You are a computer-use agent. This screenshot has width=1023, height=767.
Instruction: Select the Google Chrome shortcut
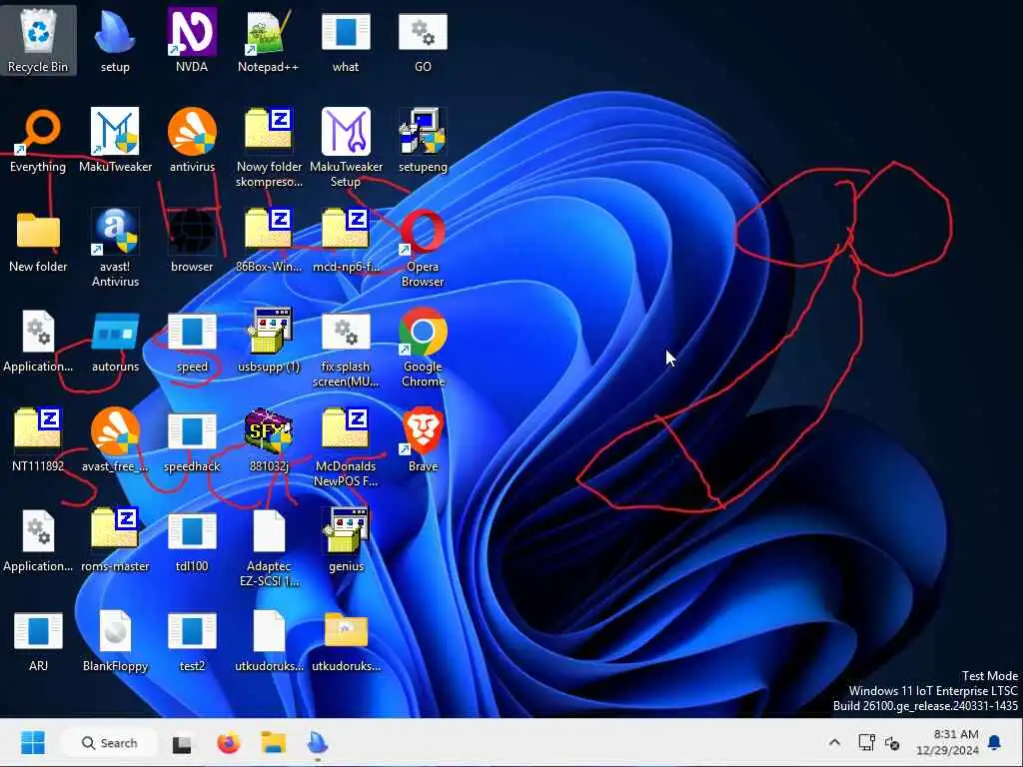click(423, 348)
